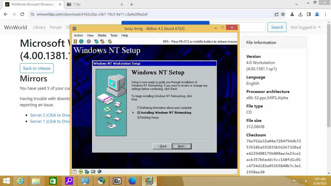331x186 pixels.
Task: Open the Tools menu in 86Box
Action: (x=114, y=35)
